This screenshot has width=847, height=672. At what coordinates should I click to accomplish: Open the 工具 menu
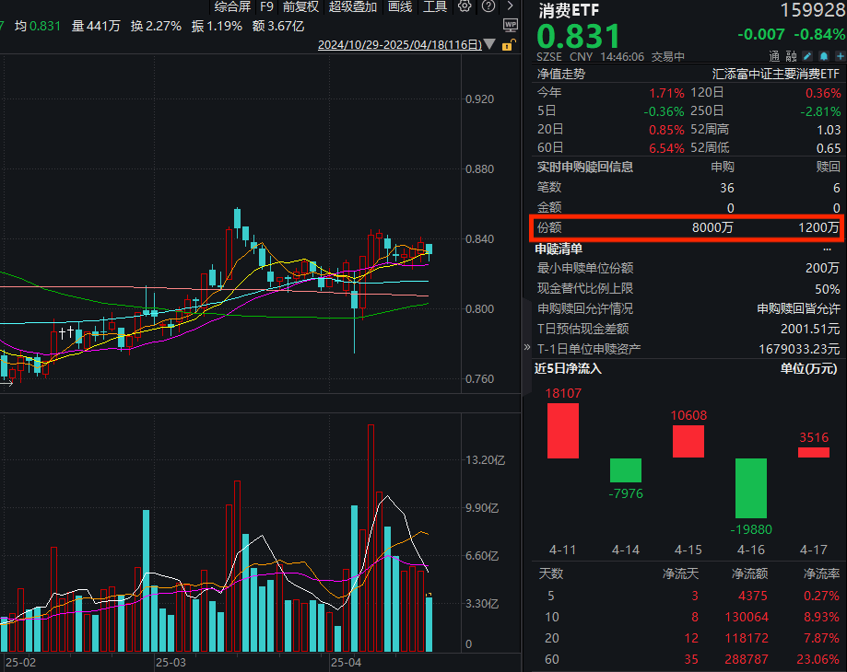(434, 6)
